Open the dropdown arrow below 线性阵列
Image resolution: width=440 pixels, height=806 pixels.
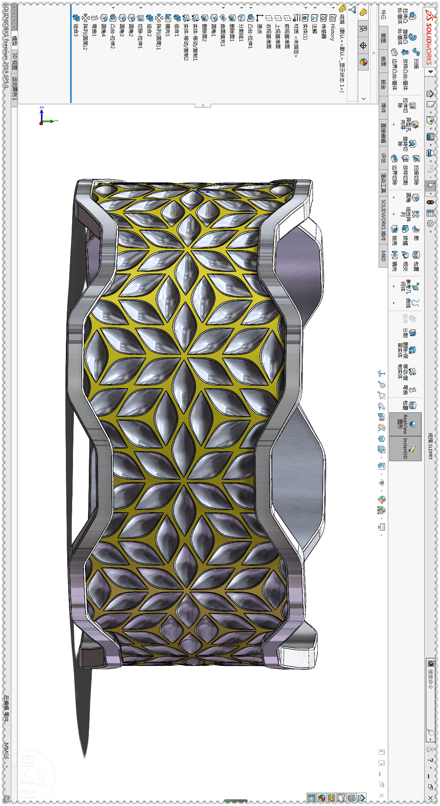[393, 214]
